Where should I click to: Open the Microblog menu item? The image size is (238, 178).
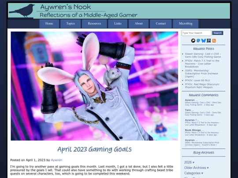click(186, 24)
